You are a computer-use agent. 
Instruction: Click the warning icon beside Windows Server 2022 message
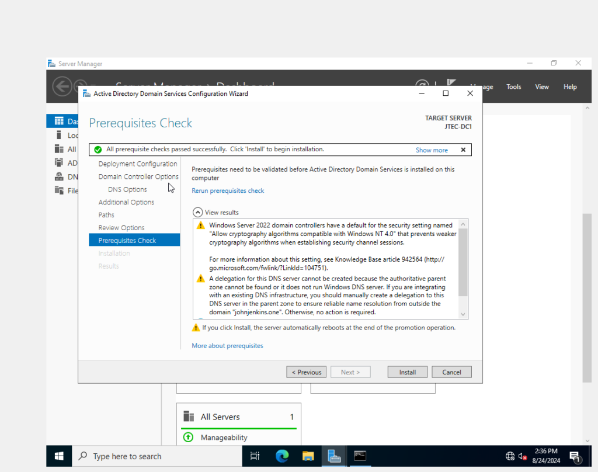pyautogui.click(x=201, y=225)
